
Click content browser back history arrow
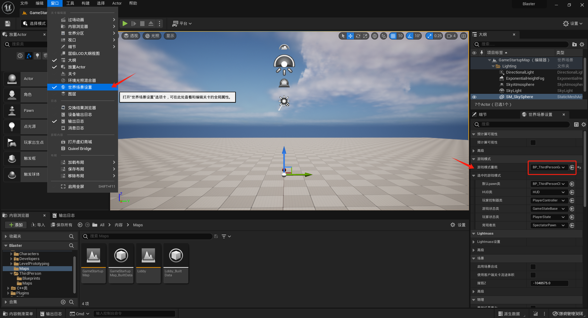point(80,225)
